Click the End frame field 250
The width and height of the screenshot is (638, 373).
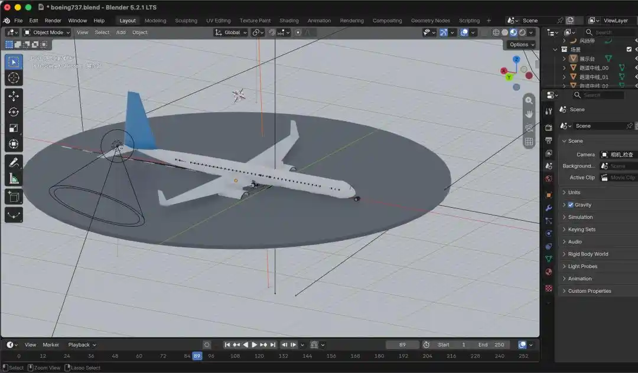(491, 345)
